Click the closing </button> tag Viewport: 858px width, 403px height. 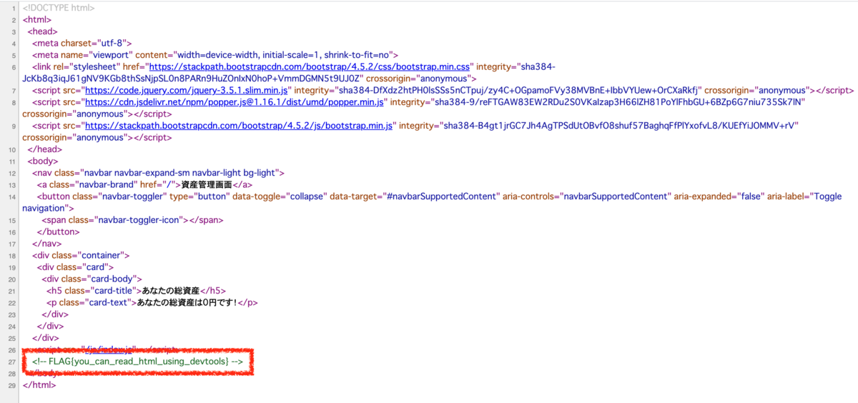tap(56, 232)
